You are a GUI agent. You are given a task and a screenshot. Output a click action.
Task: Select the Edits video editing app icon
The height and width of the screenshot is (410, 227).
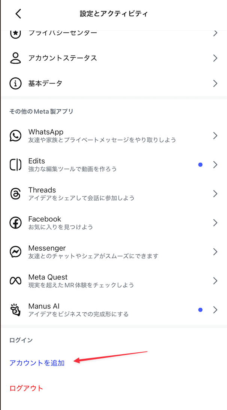pyautogui.click(x=15, y=165)
